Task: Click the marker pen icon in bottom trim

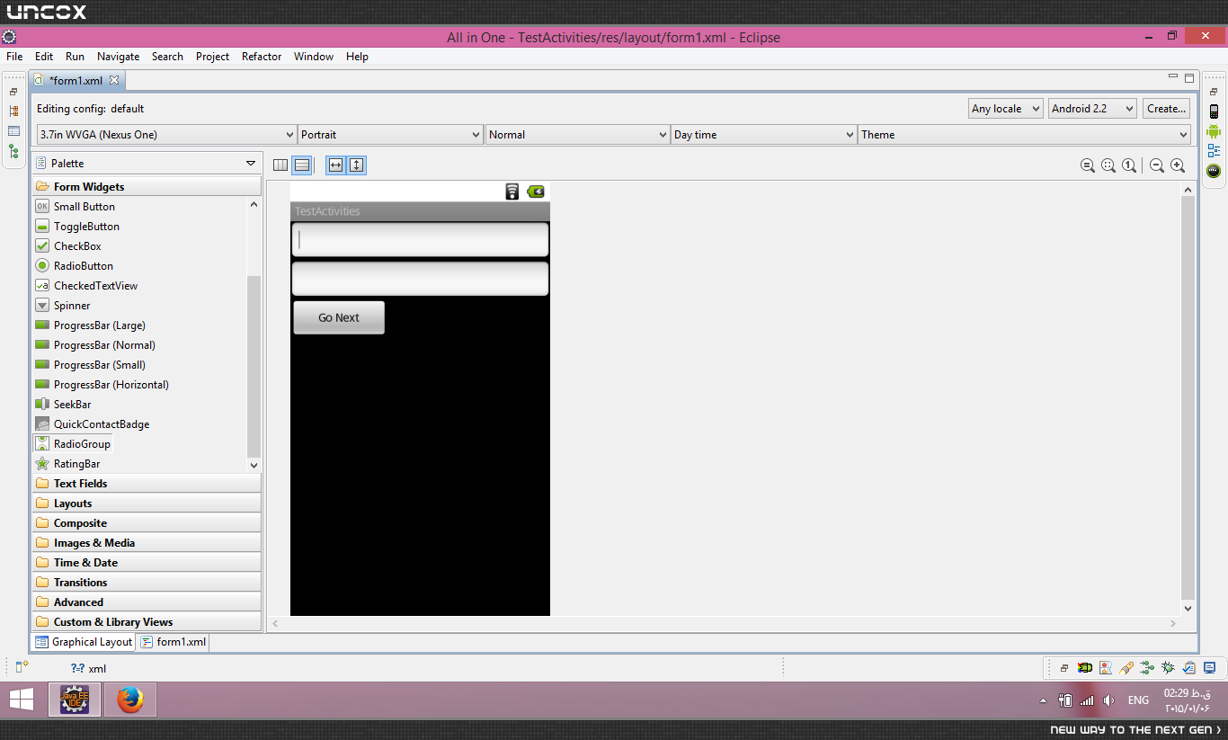Action: [1126, 668]
